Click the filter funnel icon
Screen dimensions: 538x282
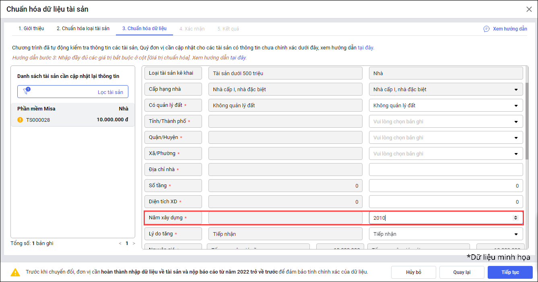(x=26, y=92)
